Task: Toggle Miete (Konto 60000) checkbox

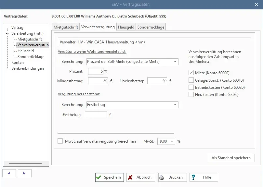Action: 191,73
